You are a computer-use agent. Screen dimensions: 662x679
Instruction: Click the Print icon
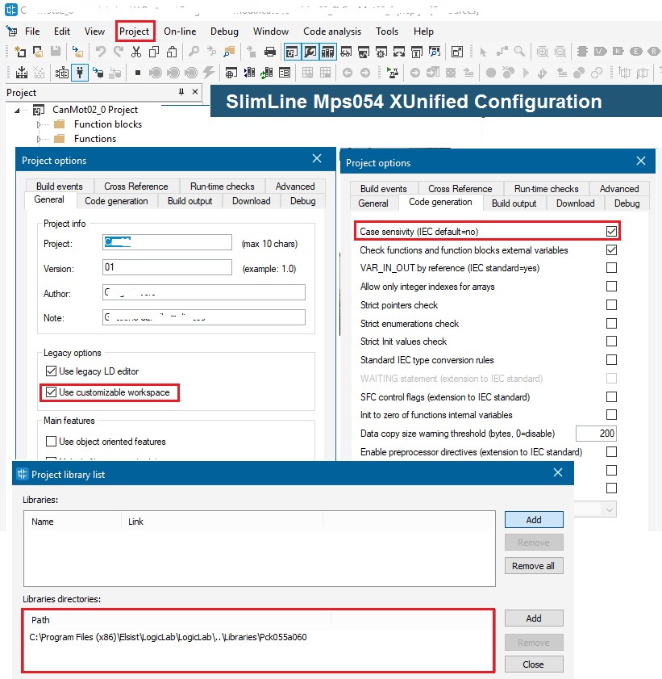click(270, 52)
